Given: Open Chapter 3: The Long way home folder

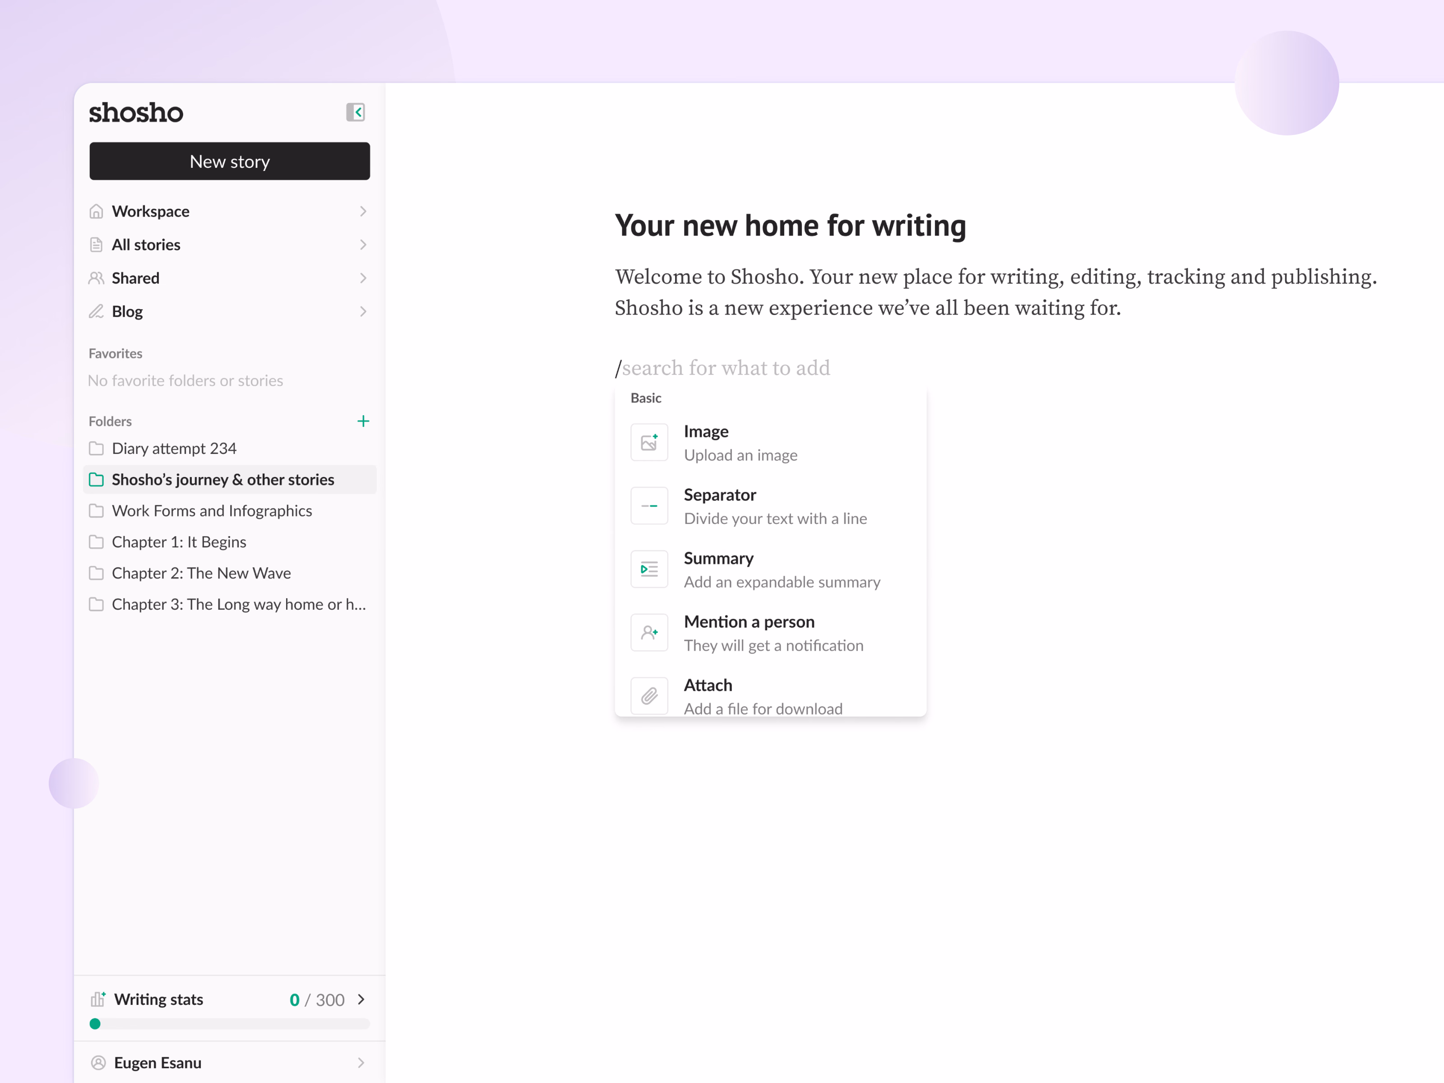Looking at the screenshot, I should click(x=230, y=605).
